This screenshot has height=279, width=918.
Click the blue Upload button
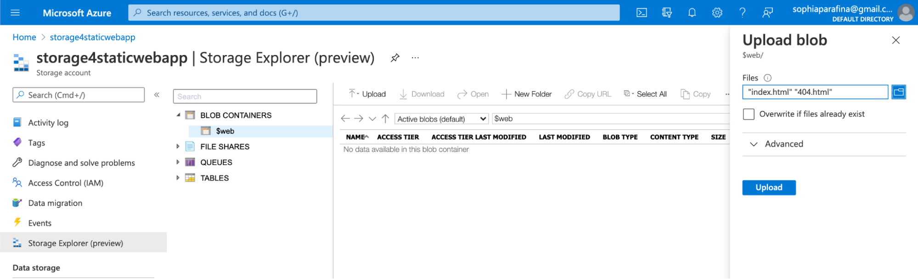[769, 187]
